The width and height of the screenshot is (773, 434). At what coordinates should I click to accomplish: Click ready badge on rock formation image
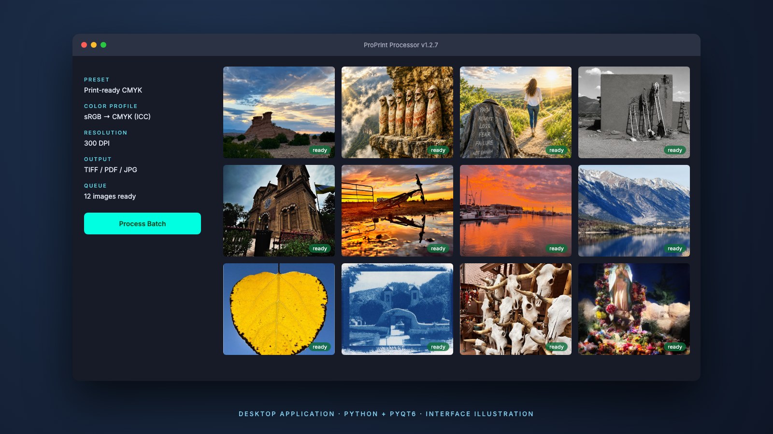tap(320, 150)
